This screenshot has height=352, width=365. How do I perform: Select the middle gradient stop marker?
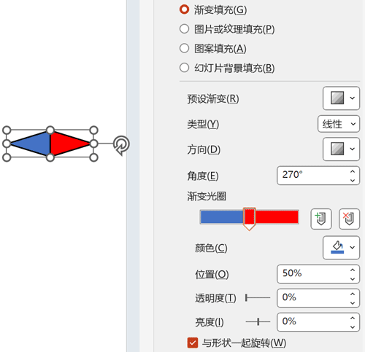249,219
